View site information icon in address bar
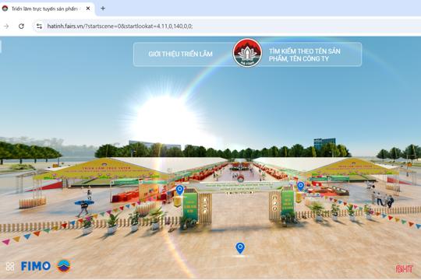 39,26
